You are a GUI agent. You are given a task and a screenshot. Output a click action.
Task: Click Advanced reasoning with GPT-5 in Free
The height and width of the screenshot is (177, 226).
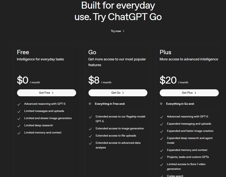click(44, 104)
